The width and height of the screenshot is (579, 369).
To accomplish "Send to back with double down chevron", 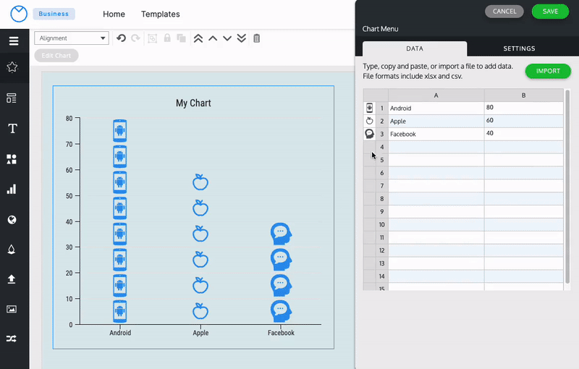I will click(x=241, y=38).
